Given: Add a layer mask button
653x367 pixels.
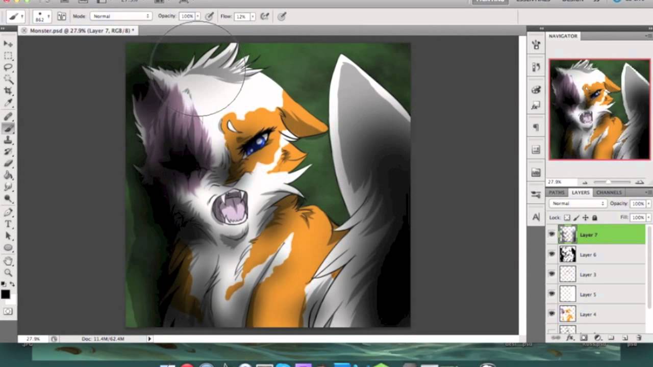Looking at the screenshot, I should click(584, 338).
